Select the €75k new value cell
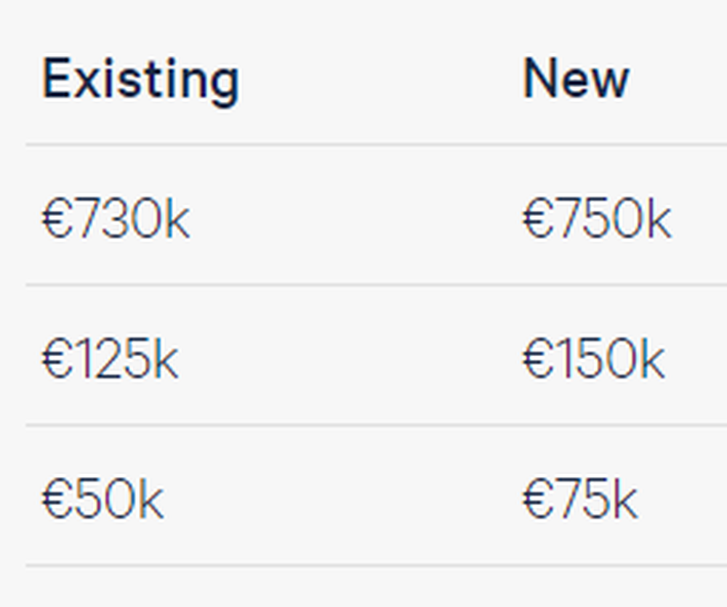The height and width of the screenshot is (607, 727). click(x=580, y=499)
